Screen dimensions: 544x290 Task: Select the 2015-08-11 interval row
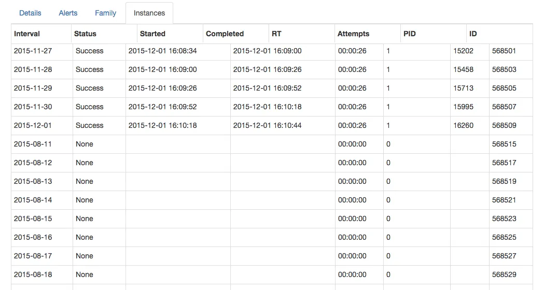tap(33, 144)
